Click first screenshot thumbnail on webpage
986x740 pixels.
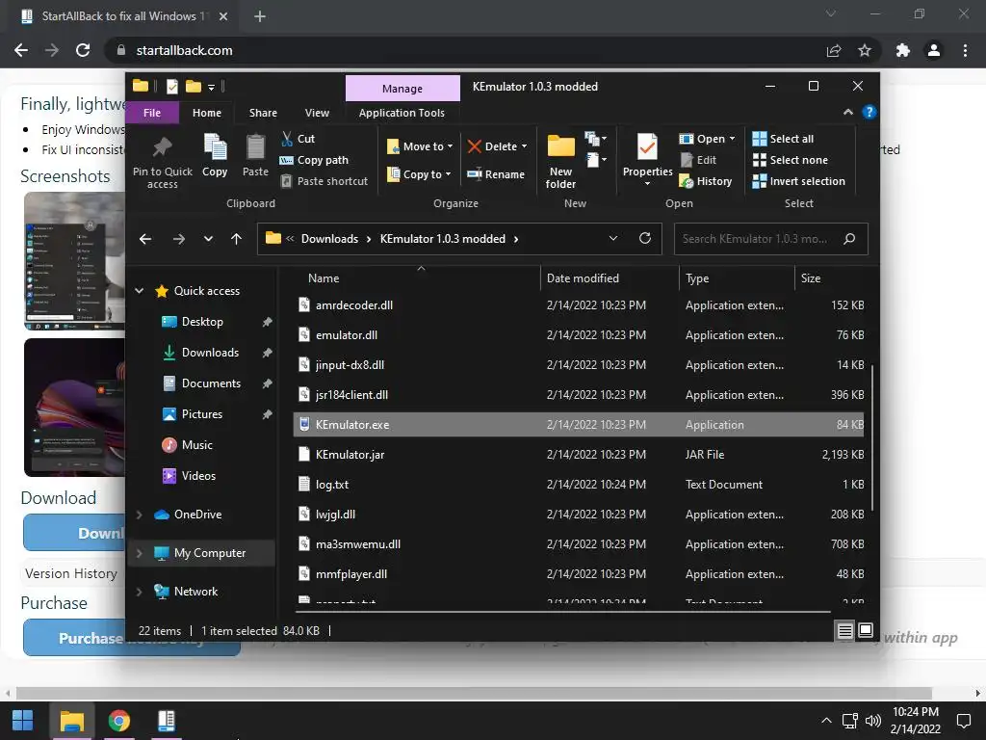click(x=75, y=260)
